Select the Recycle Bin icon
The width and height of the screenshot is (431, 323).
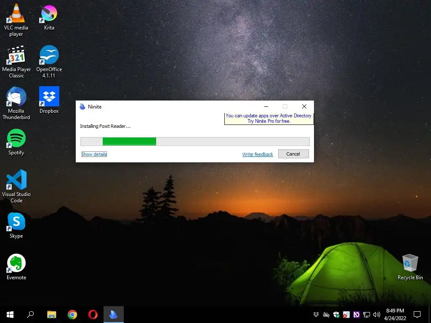[410, 267]
